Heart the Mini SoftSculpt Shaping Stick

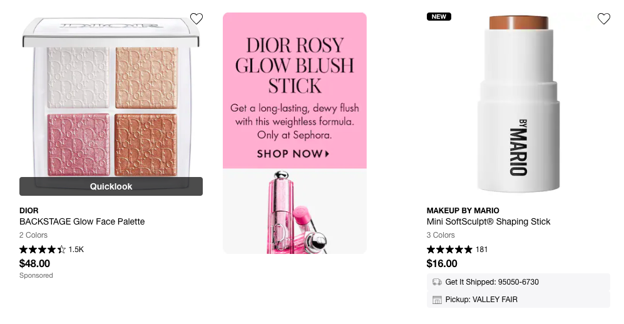click(603, 19)
